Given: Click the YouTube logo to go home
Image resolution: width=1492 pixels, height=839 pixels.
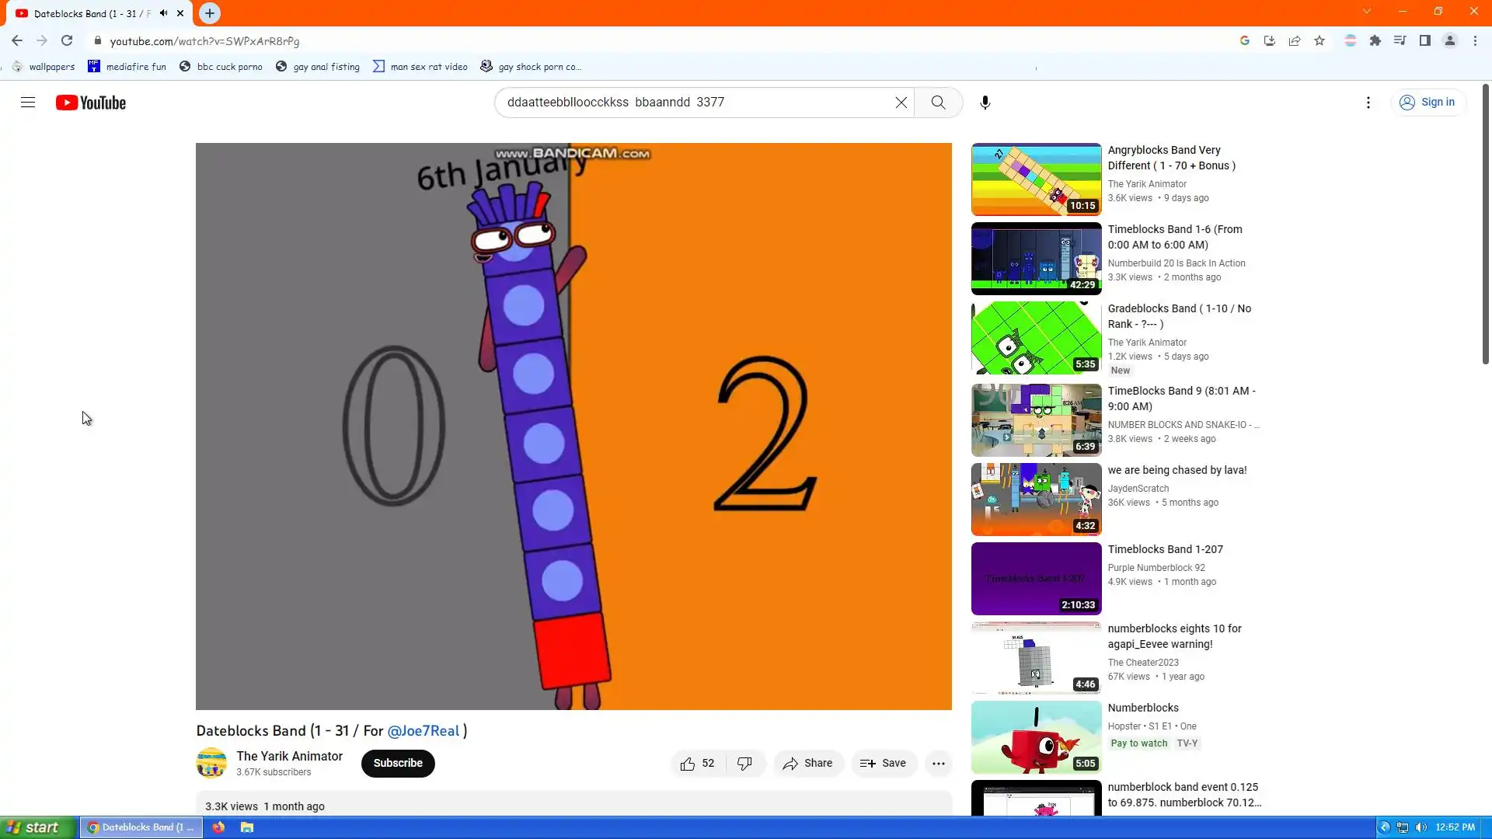Looking at the screenshot, I should click(x=91, y=103).
